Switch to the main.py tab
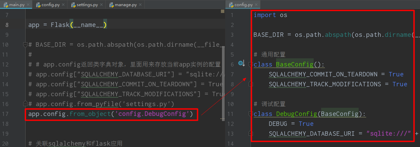 coord(15,5)
